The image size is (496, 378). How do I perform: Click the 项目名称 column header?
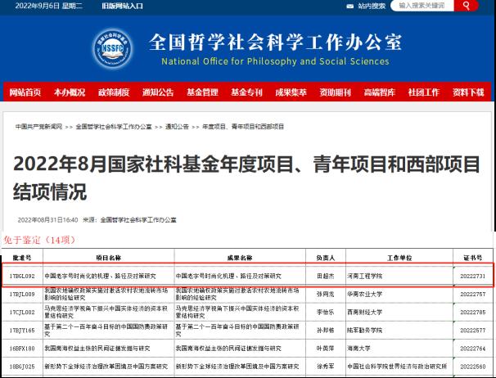[x=109, y=258]
